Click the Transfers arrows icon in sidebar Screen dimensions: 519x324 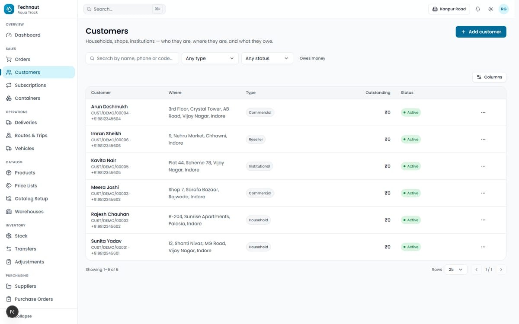tap(9, 248)
